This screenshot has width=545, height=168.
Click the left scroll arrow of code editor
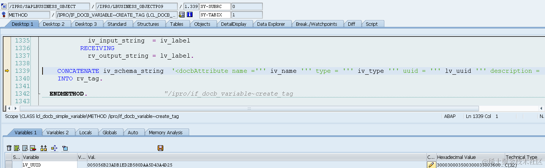pos(10,108)
